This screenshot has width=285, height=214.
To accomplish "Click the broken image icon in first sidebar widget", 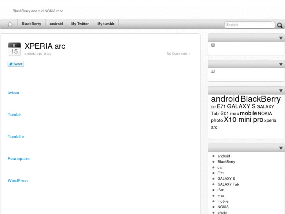I will point(213,45).
